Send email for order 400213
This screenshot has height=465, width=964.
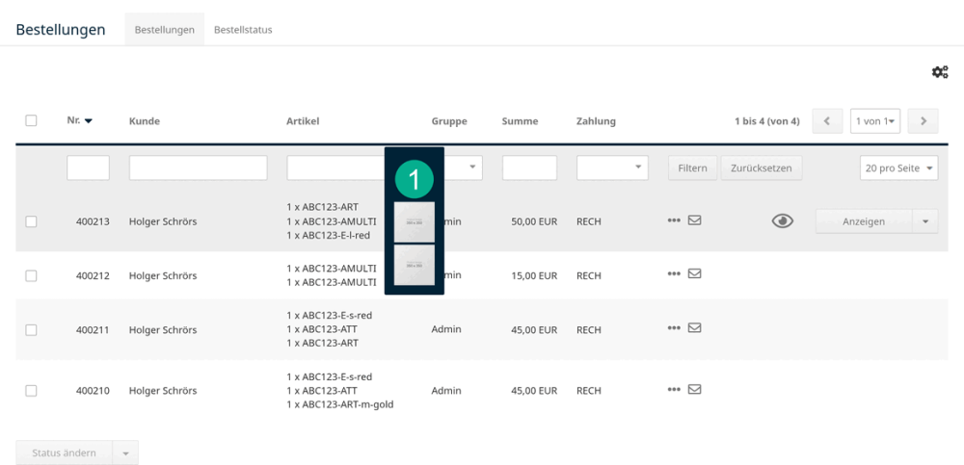pyautogui.click(x=694, y=220)
